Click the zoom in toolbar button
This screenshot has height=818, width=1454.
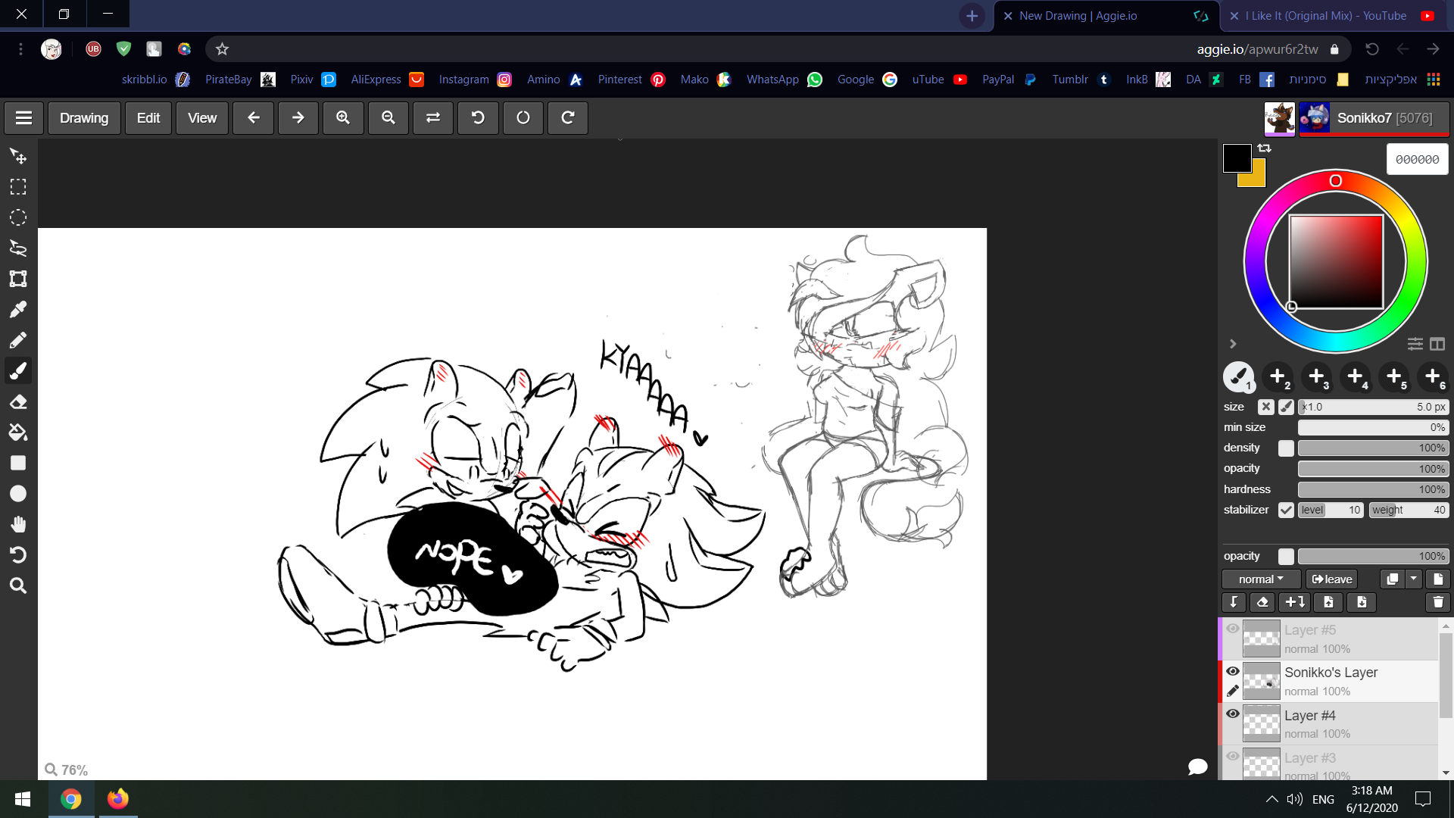343,117
